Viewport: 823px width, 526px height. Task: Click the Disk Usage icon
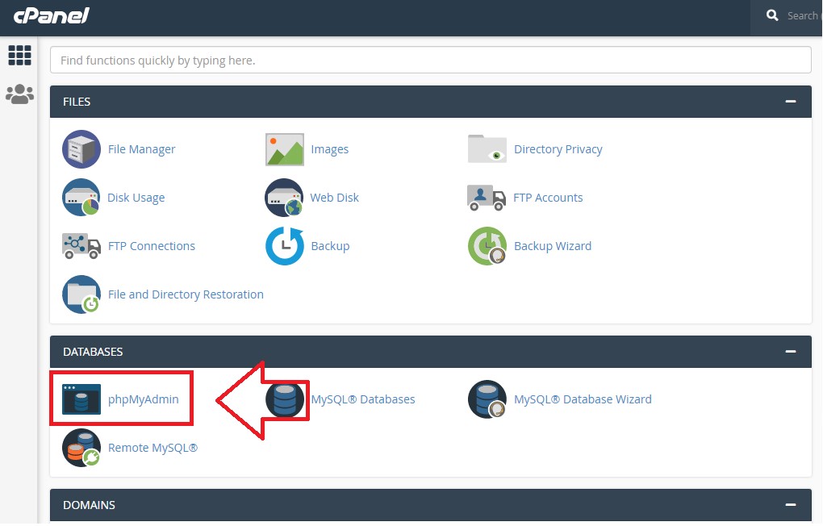pos(81,198)
